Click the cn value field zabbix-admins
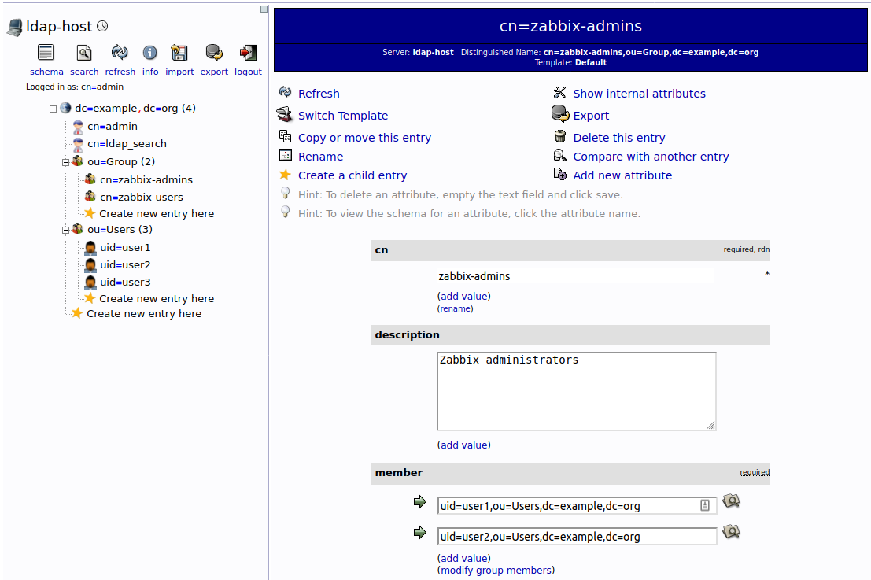The image size is (871, 580). point(575,276)
